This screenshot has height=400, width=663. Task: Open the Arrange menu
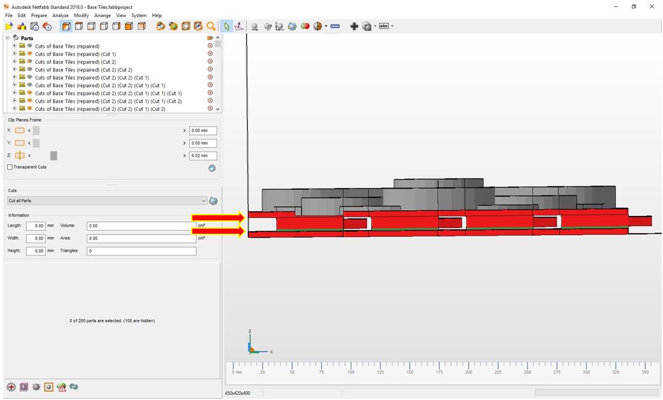pyautogui.click(x=103, y=15)
